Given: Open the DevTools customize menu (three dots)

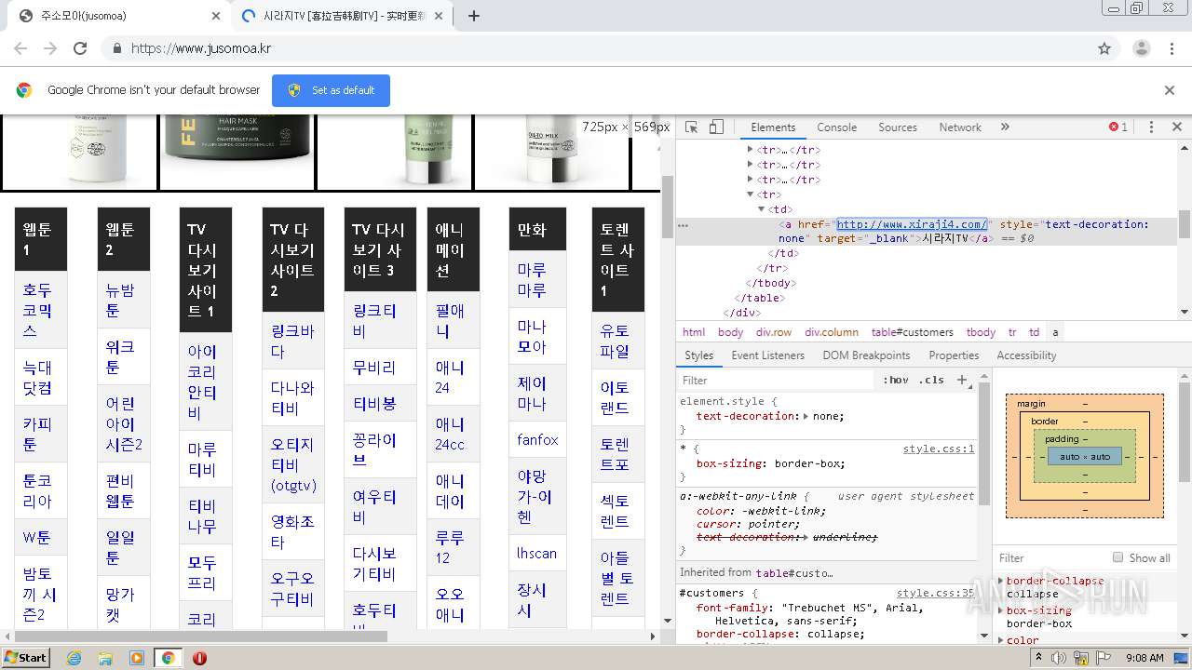Looking at the screenshot, I should [1151, 127].
